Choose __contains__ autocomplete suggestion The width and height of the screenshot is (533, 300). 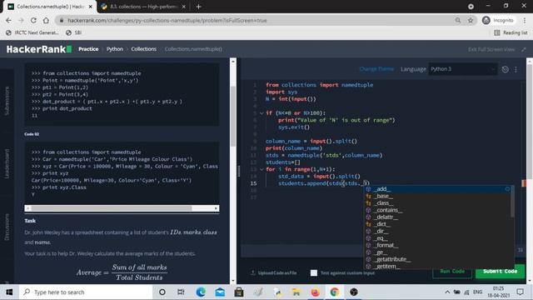(x=438, y=210)
